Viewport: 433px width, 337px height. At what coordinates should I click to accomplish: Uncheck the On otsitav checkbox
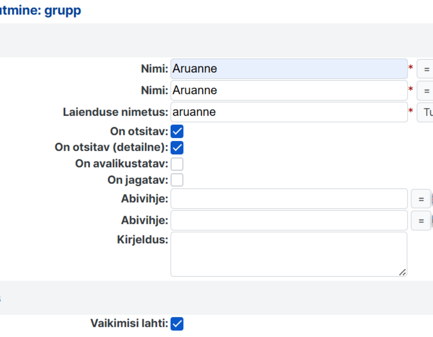click(x=177, y=131)
